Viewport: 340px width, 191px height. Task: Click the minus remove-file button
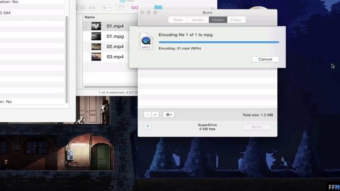(148, 115)
